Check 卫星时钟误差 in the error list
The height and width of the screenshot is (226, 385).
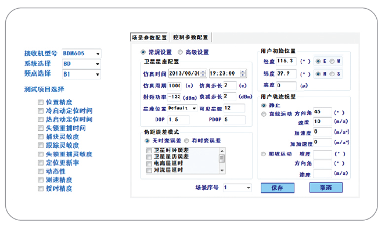149,150
